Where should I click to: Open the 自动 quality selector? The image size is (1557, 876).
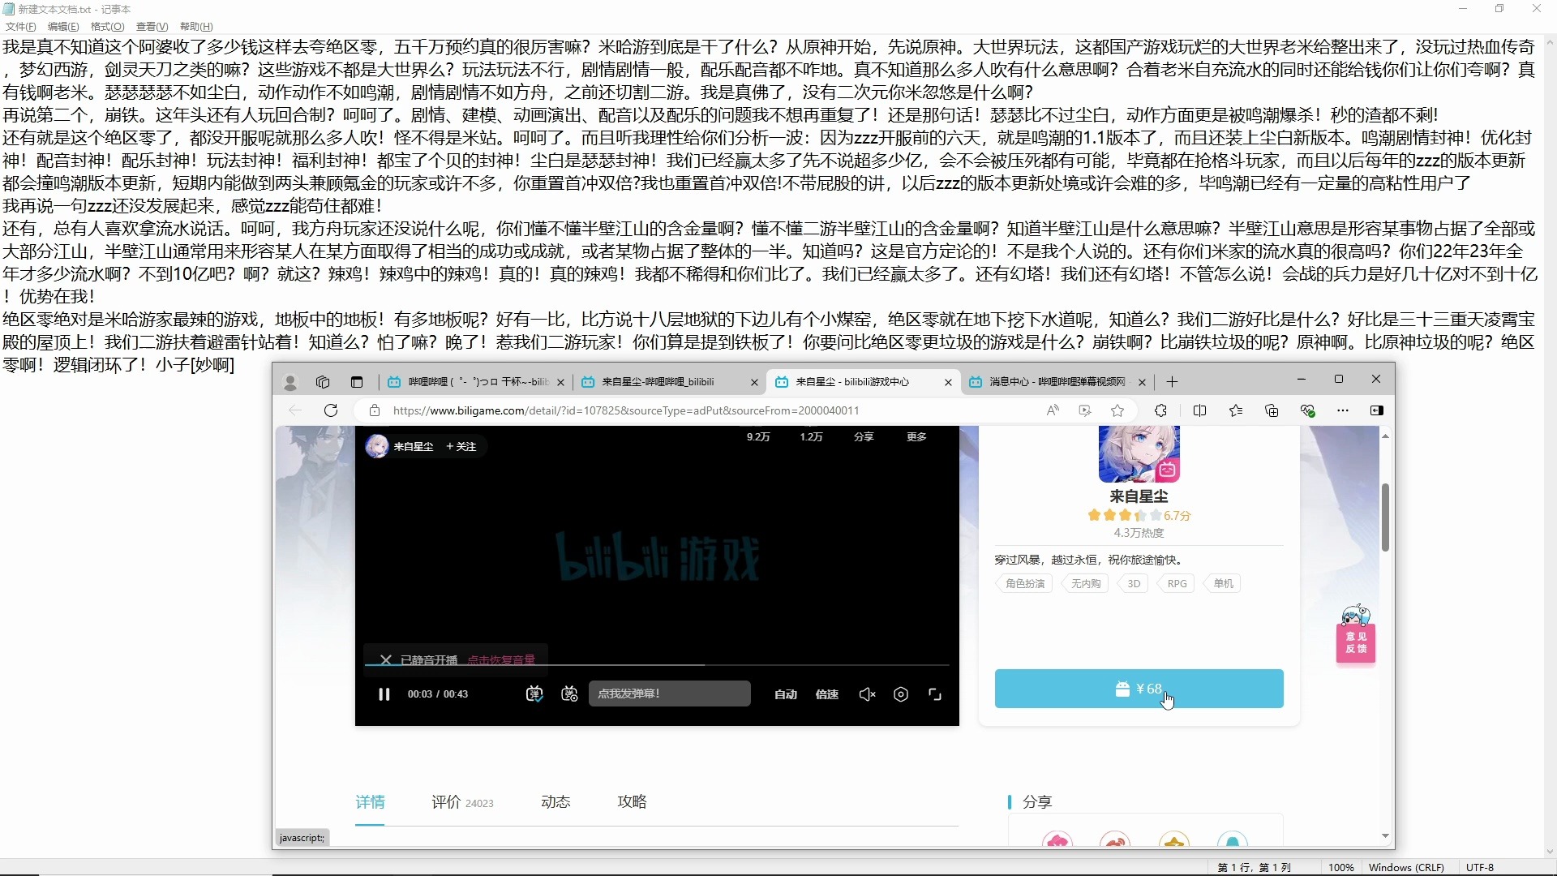tap(785, 694)
